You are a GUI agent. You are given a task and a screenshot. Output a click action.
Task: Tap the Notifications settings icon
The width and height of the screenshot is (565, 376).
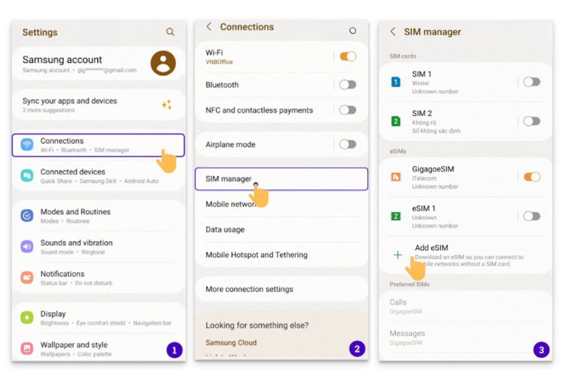click(27, 278)
